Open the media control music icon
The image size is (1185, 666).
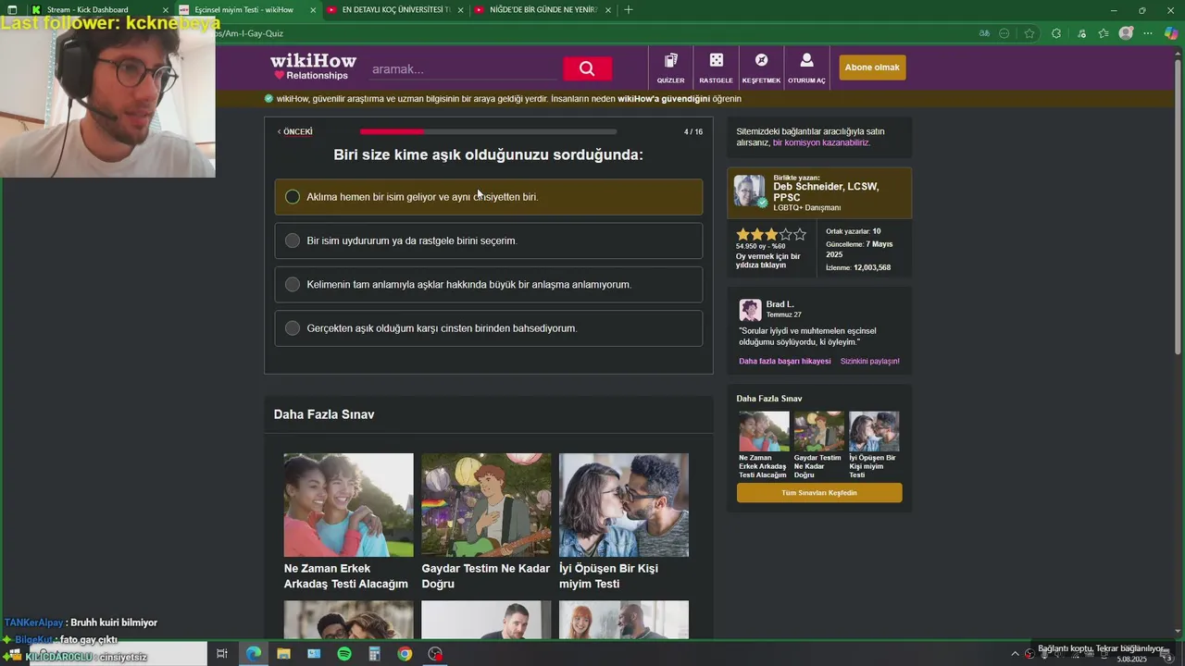pyautogui.click(x=1081, y=33)
